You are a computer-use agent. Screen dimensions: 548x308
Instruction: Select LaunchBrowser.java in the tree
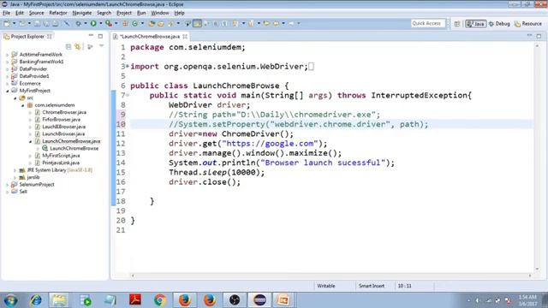pos(63,133)
